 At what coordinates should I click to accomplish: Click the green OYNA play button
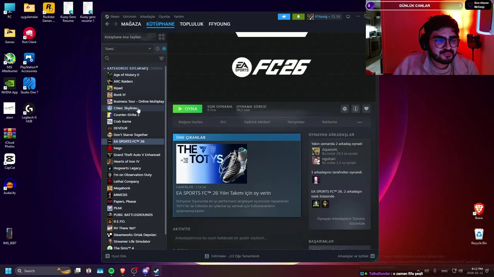click(187, 109)
